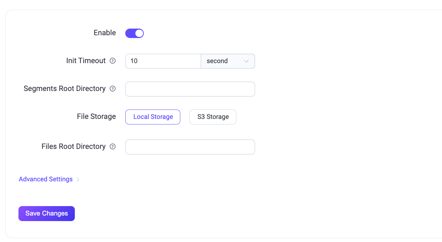The image size is (442, 242).
Task: Select the Local Storage option
Action: (152, 117)
